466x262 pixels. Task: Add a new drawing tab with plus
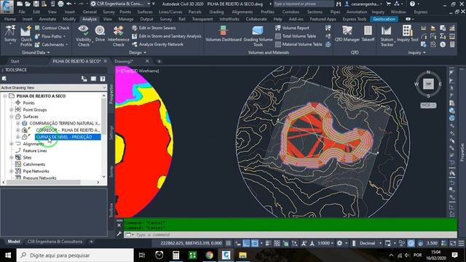(x=159, y=61)
